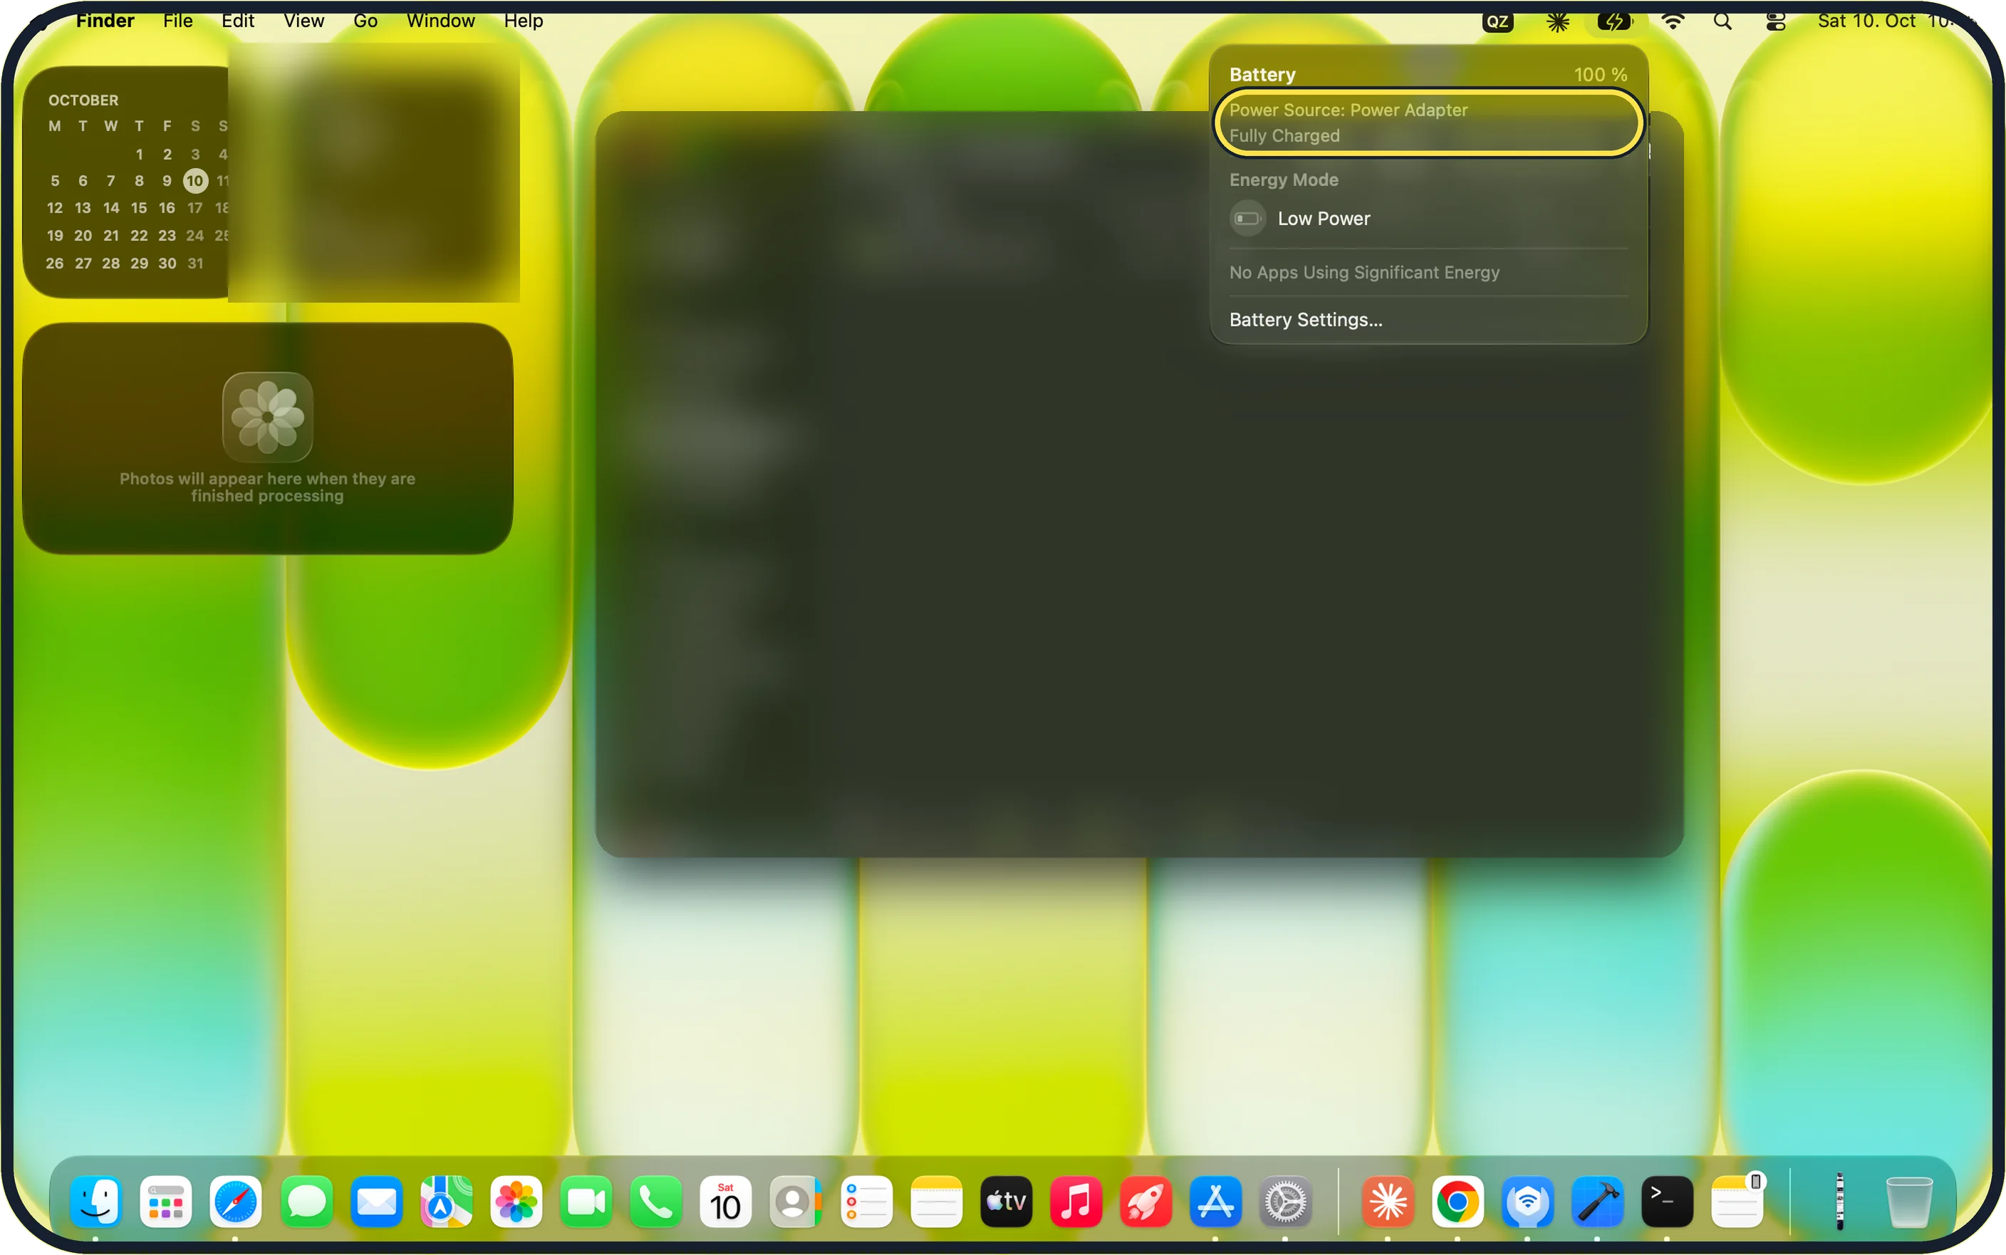Launch Xcode hammer icon in the Dock
Viewport: 2006px width, 1255px height.
[1597, 1201]
